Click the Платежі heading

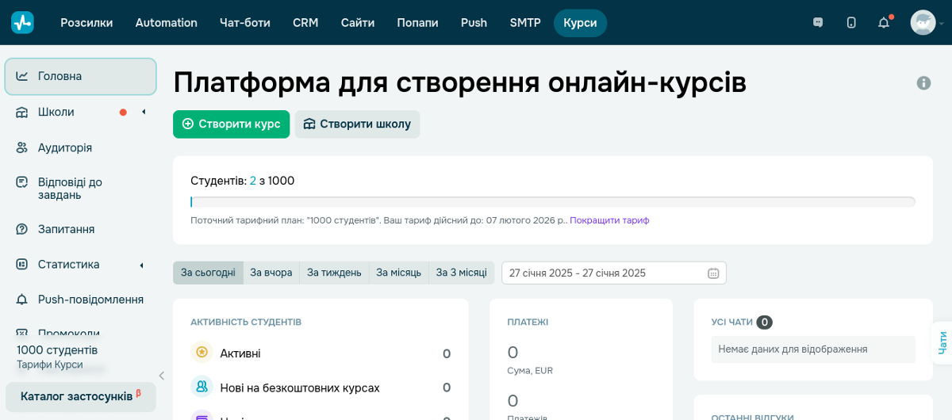(528, 322)
